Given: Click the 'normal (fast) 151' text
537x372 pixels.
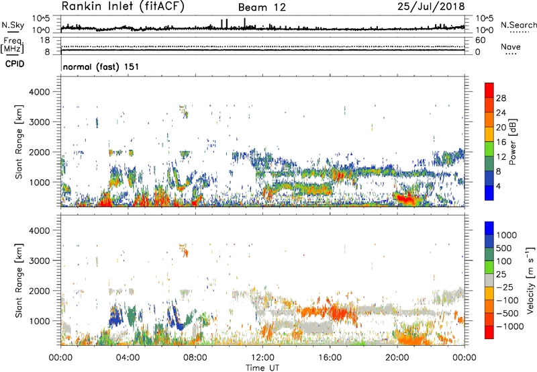Looking at the screenshot, I should 101,66.
